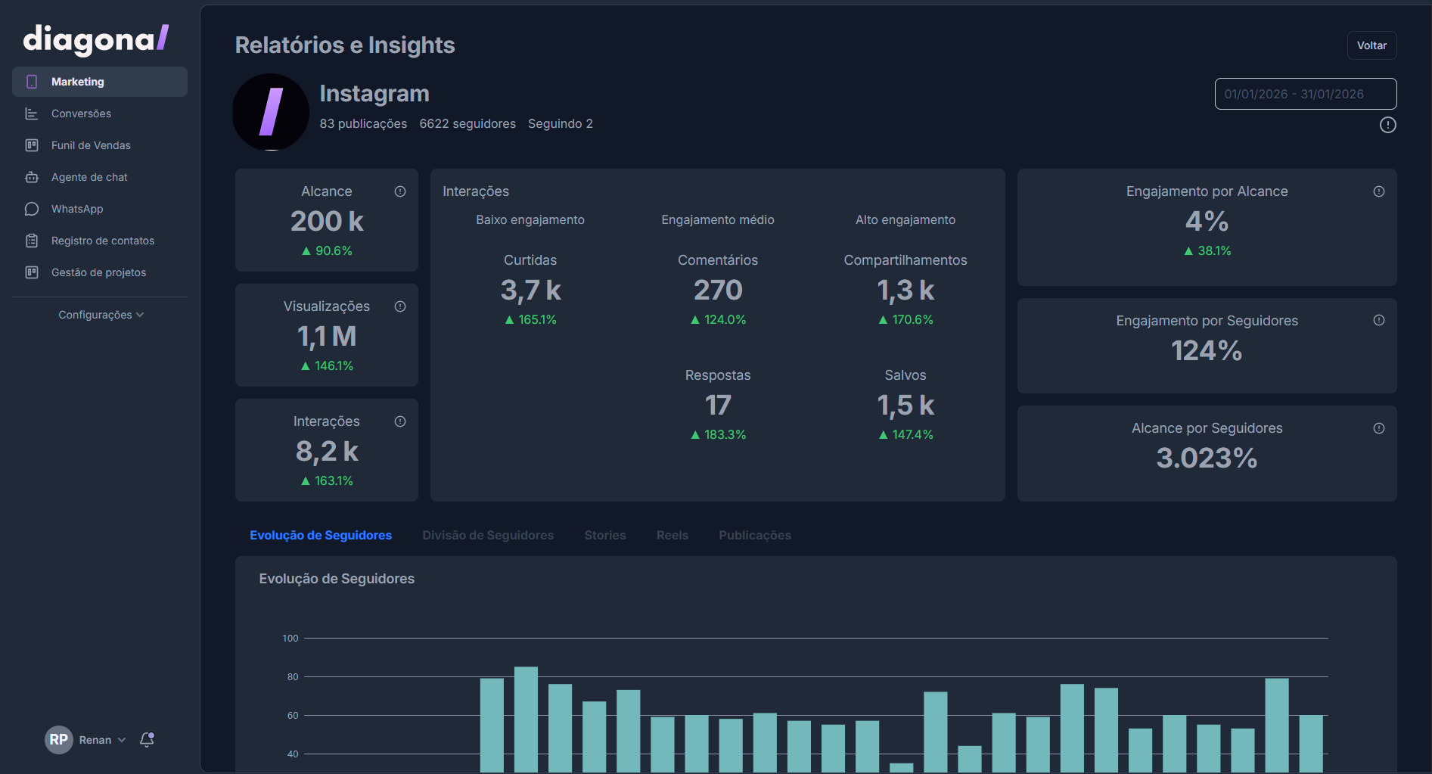
Task: Open notifications via the bell icon
Action: click(x=148, y=739)
